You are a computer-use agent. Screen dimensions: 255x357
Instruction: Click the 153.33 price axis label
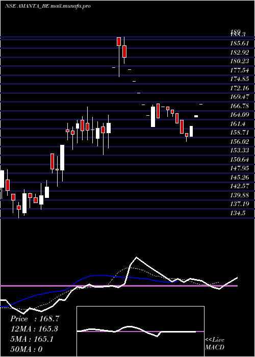click(x=240, y=150)
